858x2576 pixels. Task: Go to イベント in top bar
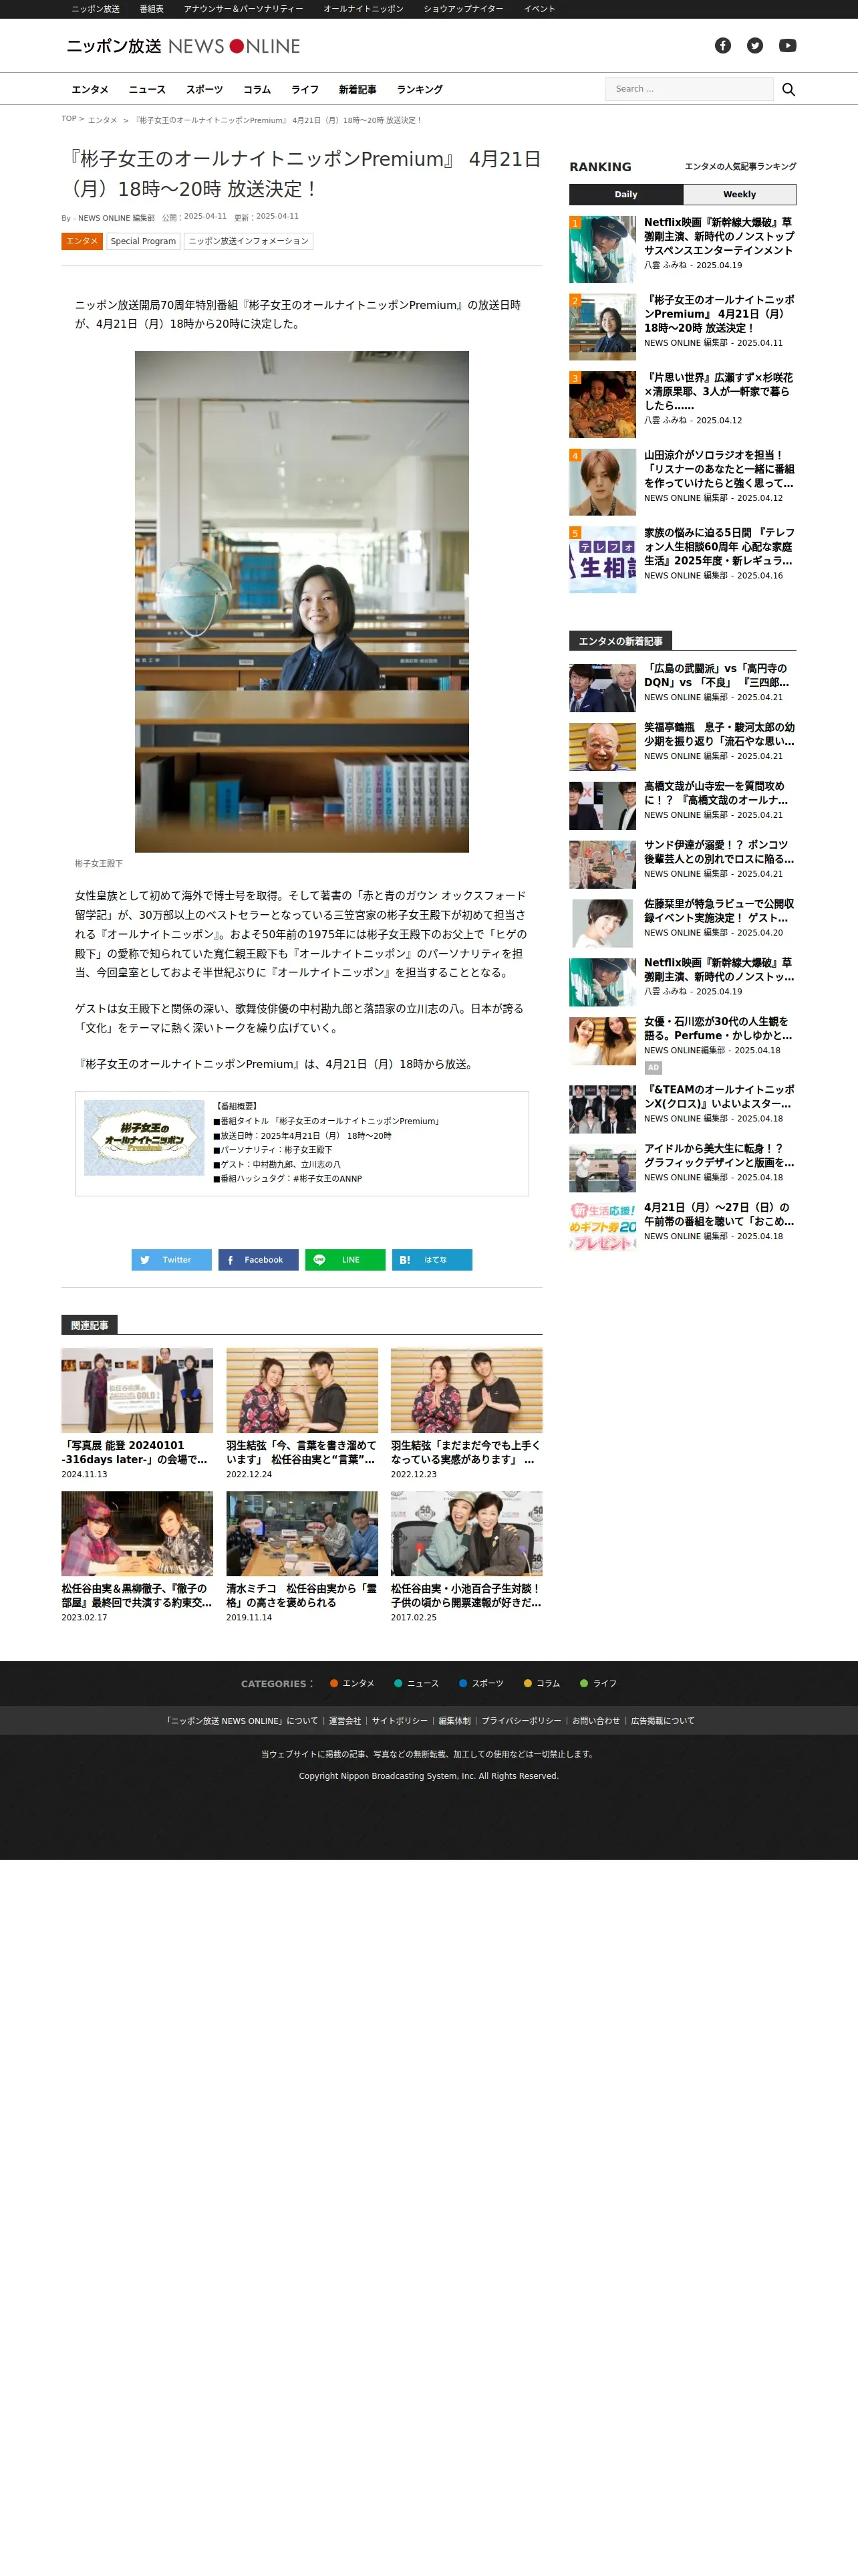pos(539,9)
